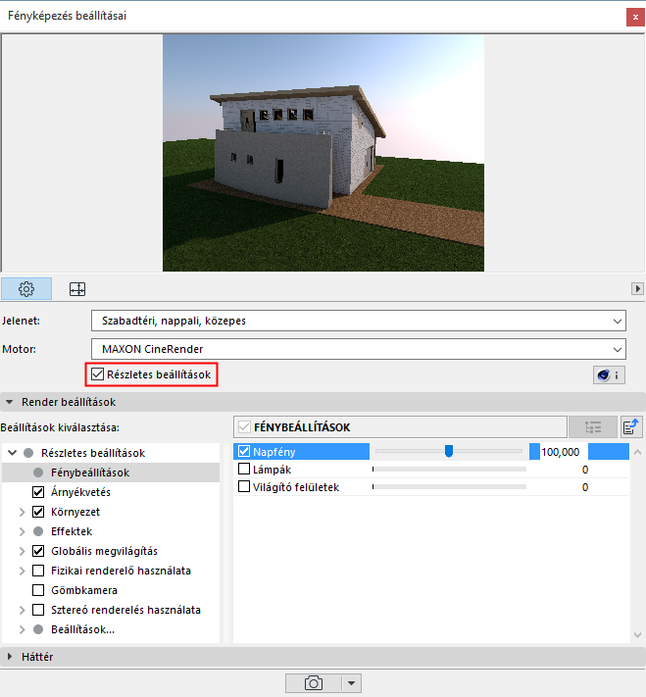This screenshot has height=697, width=646.
Task: Toggle the Globális megvilágítás checkbox
Action: pyautogui.click(x=38, y=551)
